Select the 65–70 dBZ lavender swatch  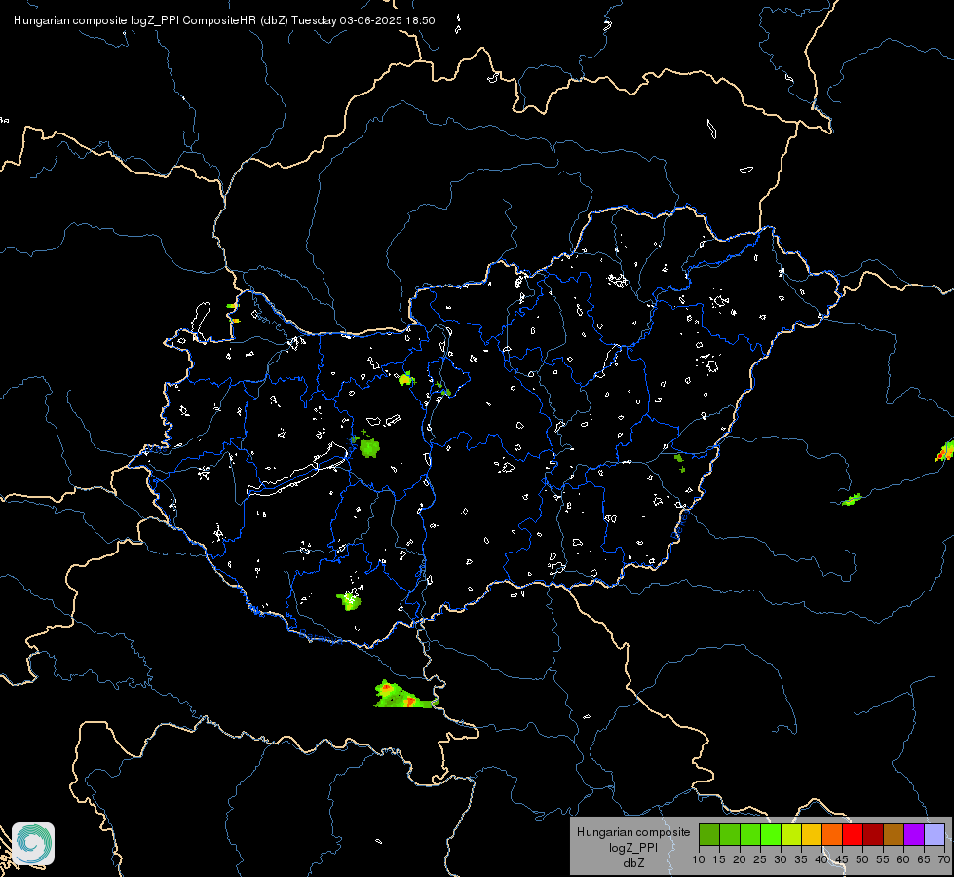coord(935,835)
